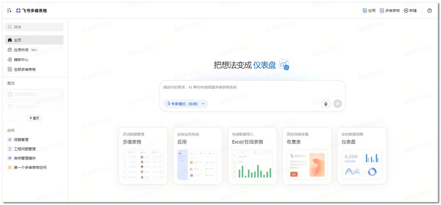Click the 模板中心 icon
This screenshot has width=441, height=205.
coord(10,59)
